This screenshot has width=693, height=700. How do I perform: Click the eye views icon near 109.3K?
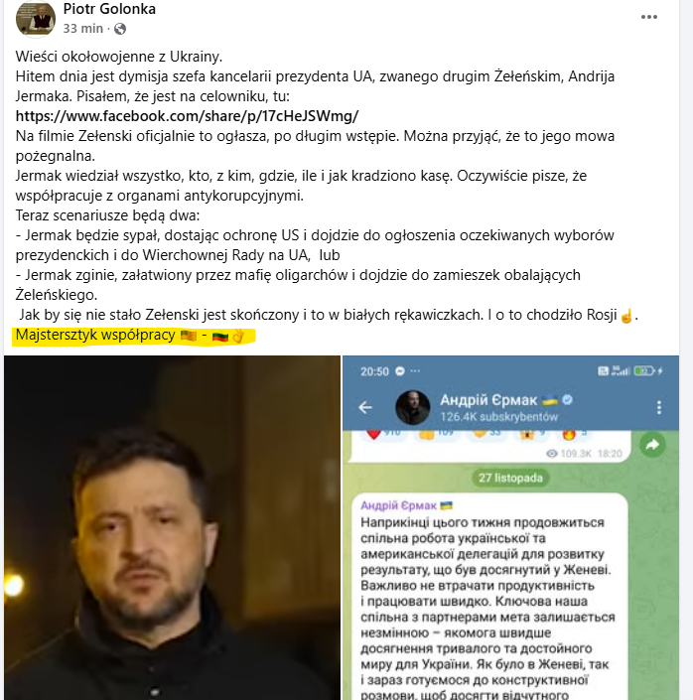552,454
